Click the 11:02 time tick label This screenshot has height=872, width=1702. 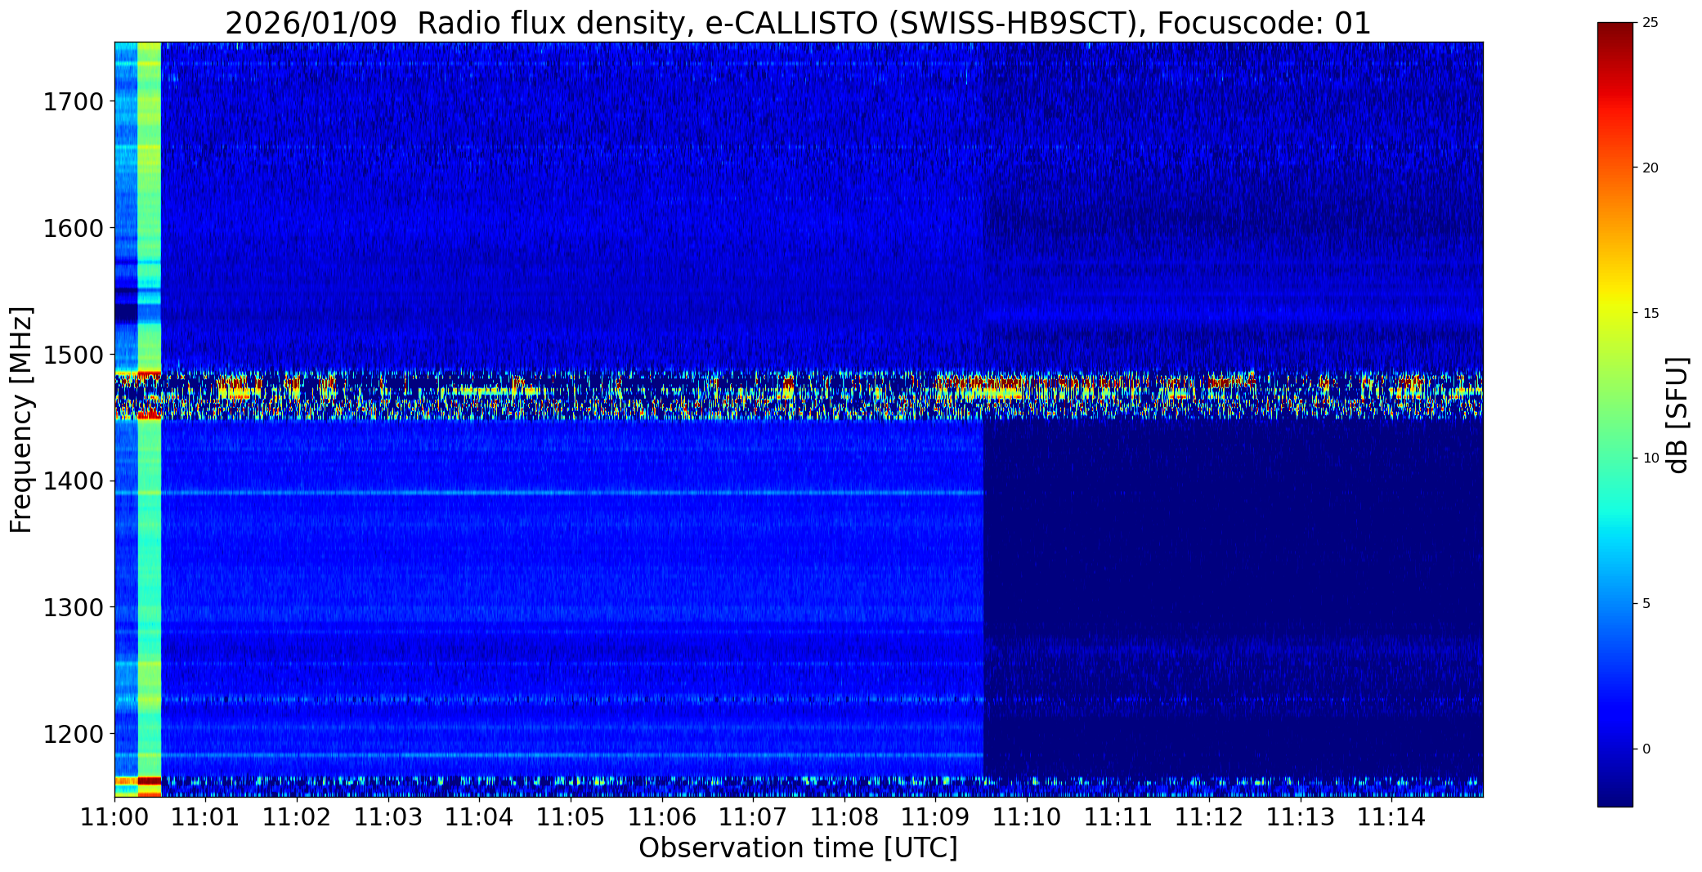pyautogui.click(x=297, y=816)
